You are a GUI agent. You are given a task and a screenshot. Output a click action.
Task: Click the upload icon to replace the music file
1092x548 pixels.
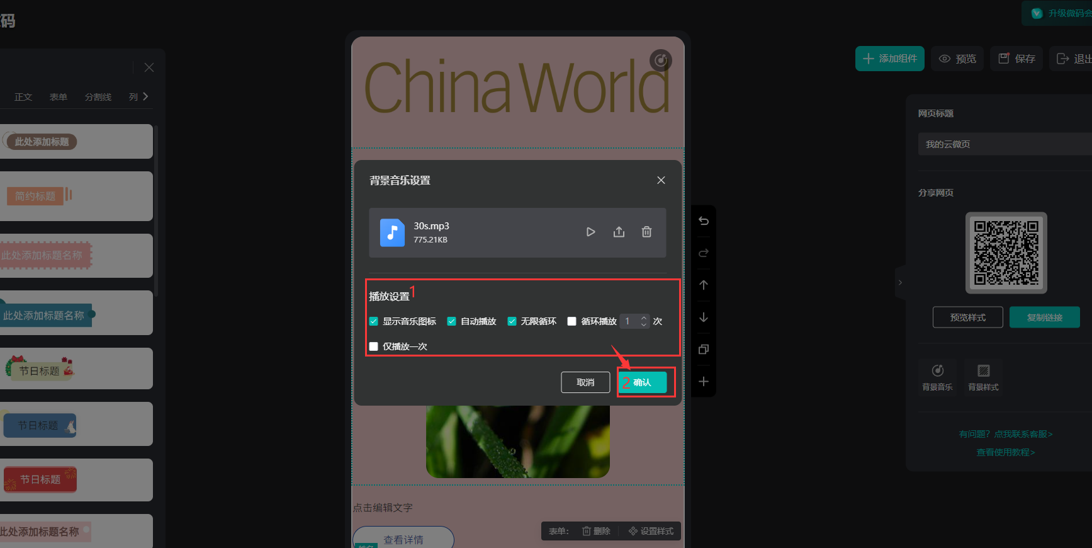[x=619, y=232]
